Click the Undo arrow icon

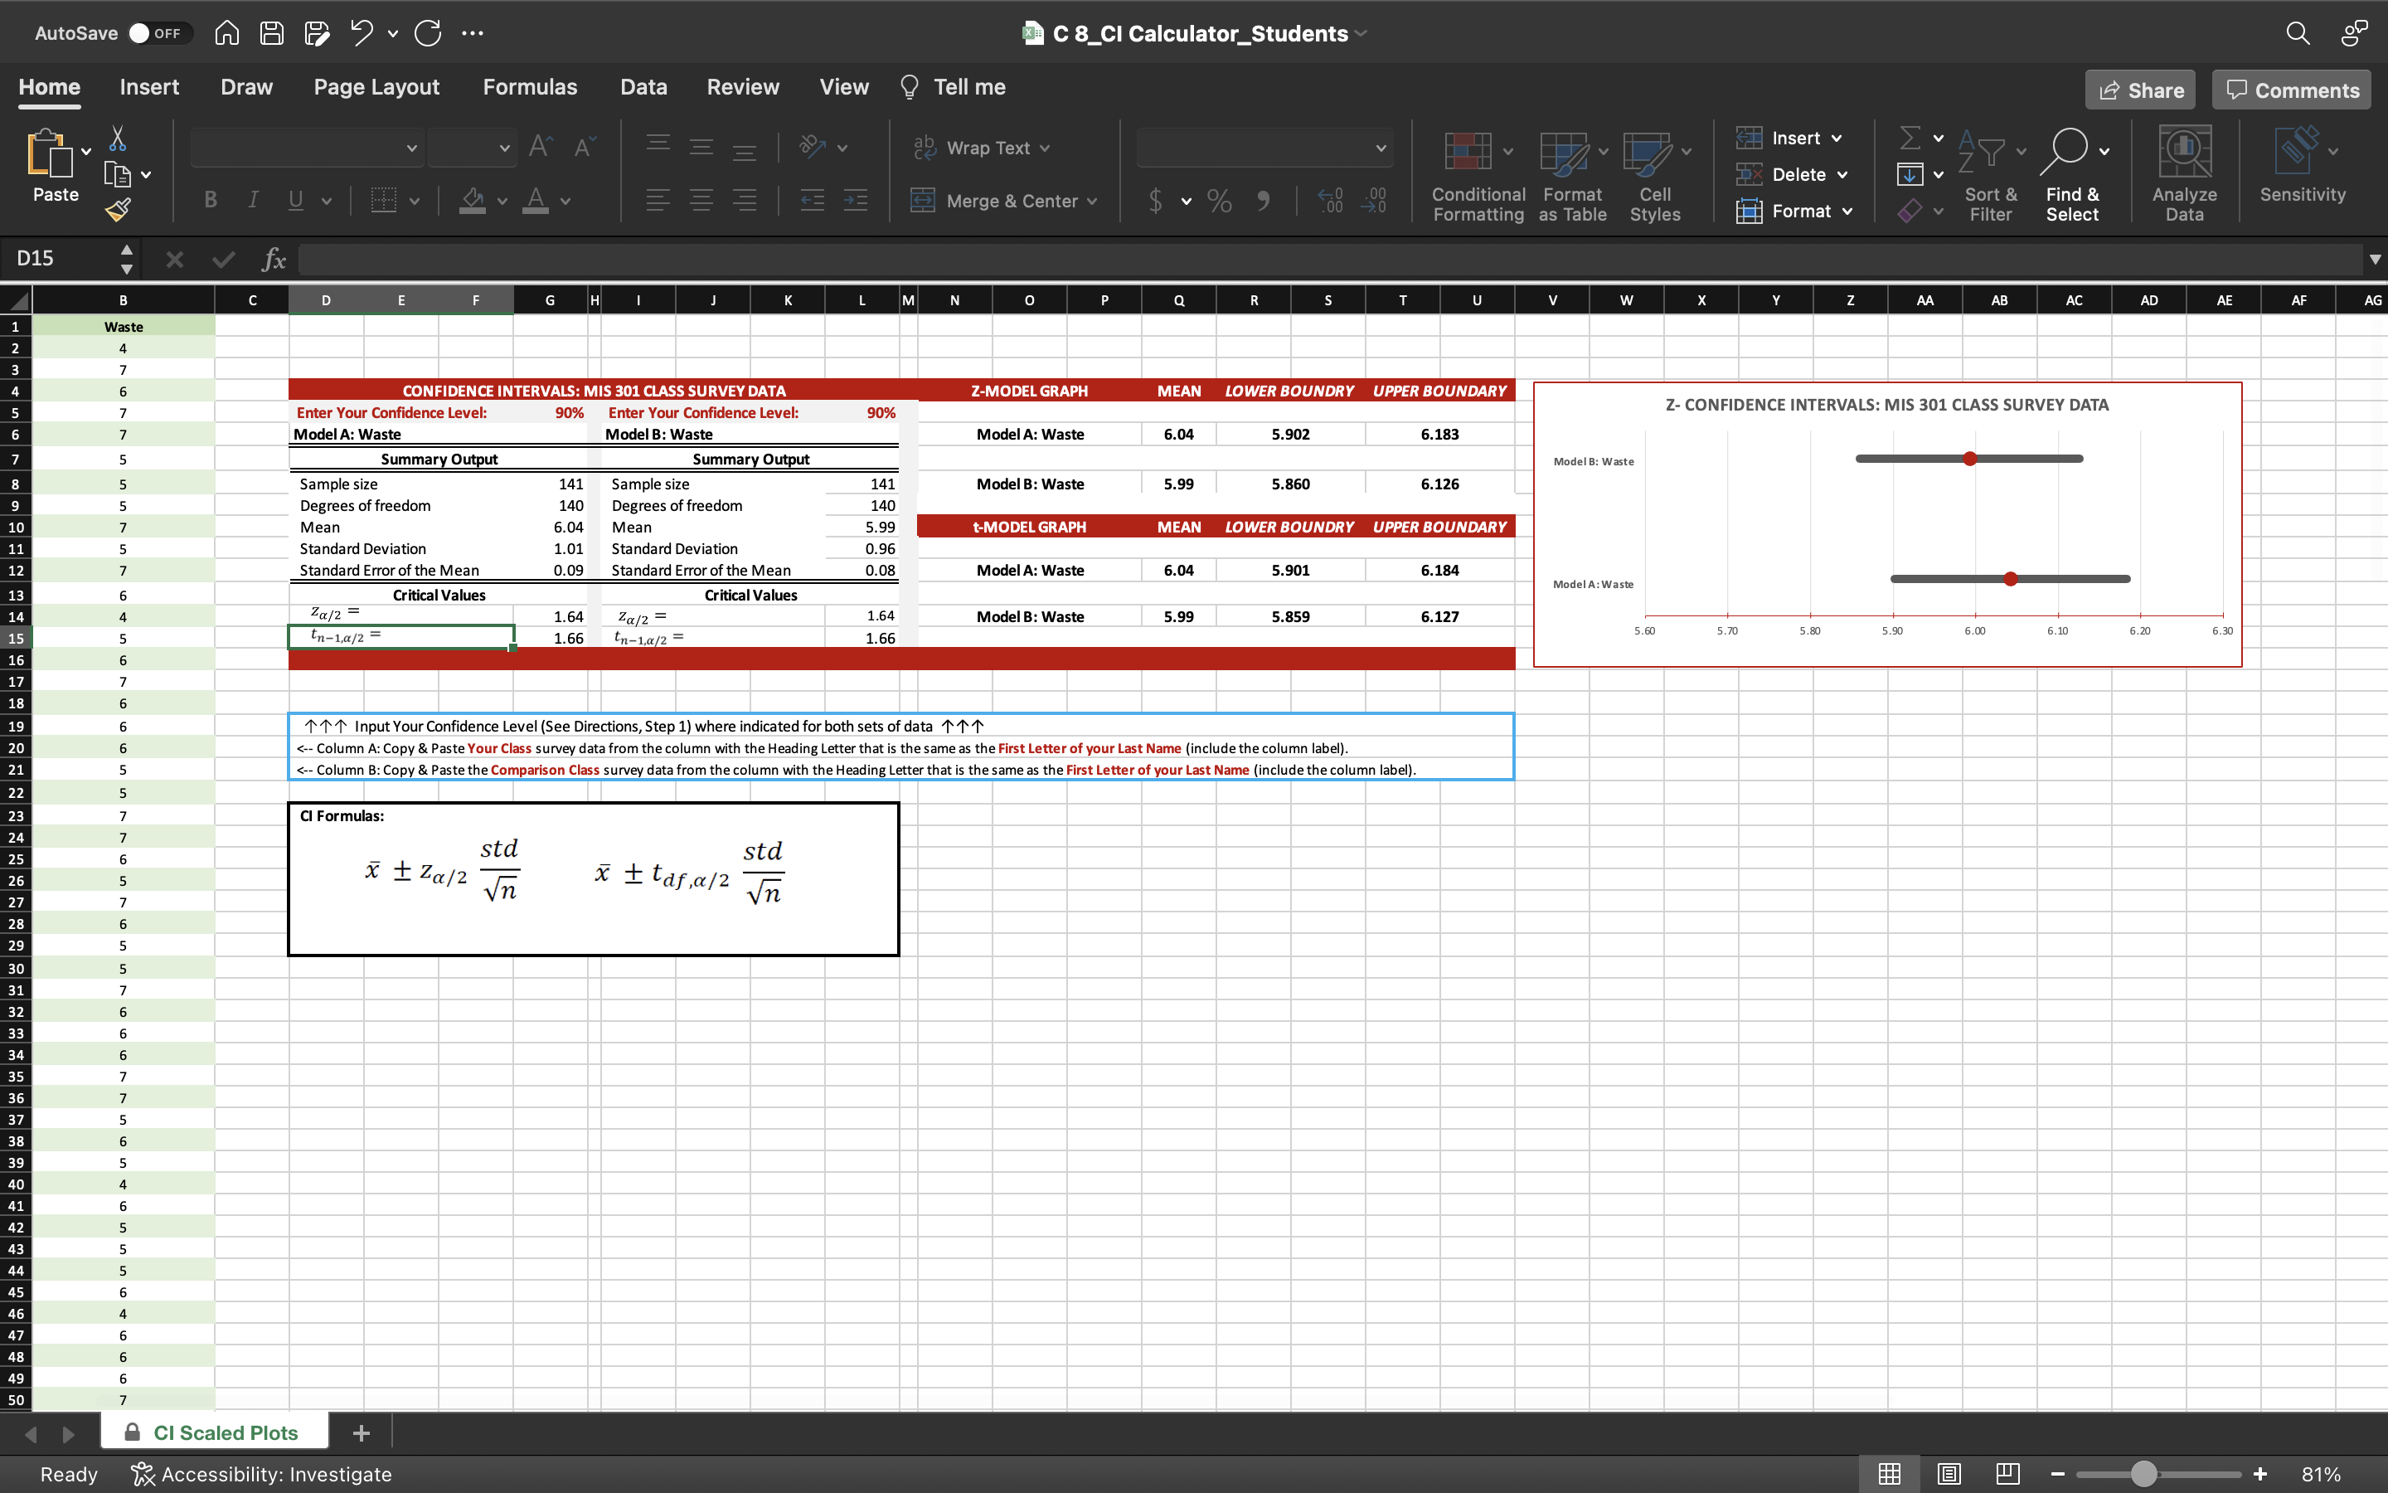point(362,33)
